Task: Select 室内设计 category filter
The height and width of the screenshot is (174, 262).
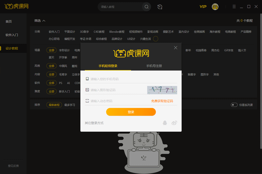Action: point(184,32)
